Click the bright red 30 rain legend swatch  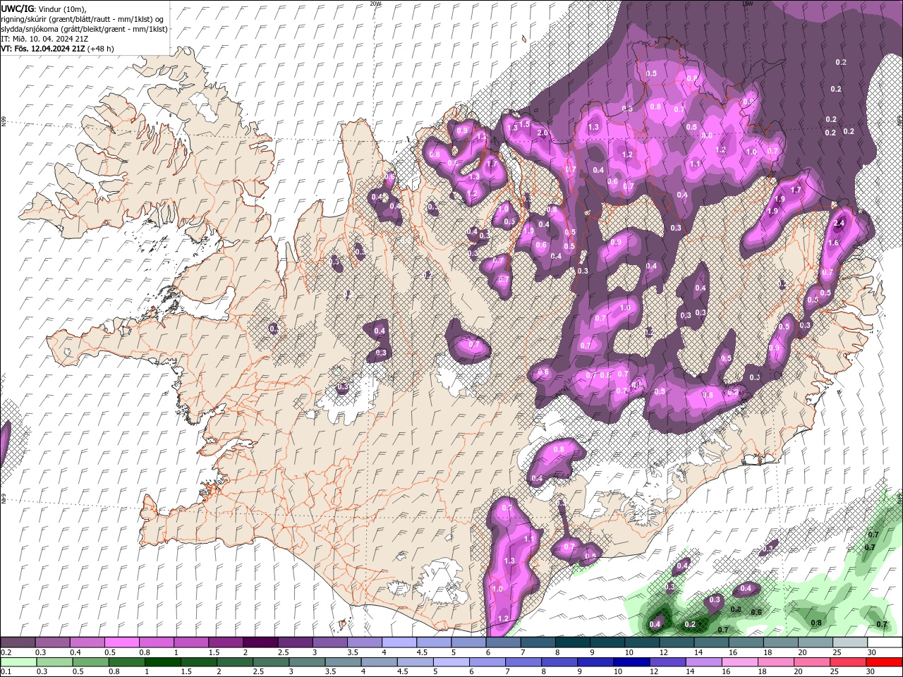tap(884, 662)
